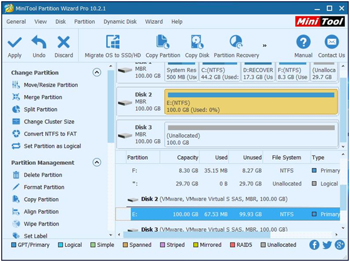Open the Twitter social icon

point(327,245)
